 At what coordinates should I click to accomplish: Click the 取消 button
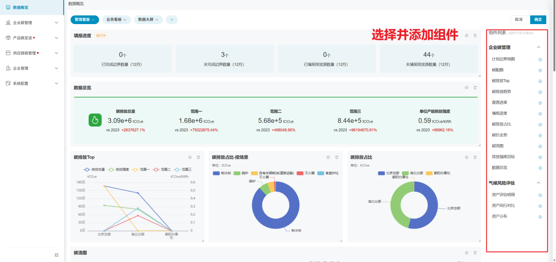(x=519, y=20)
